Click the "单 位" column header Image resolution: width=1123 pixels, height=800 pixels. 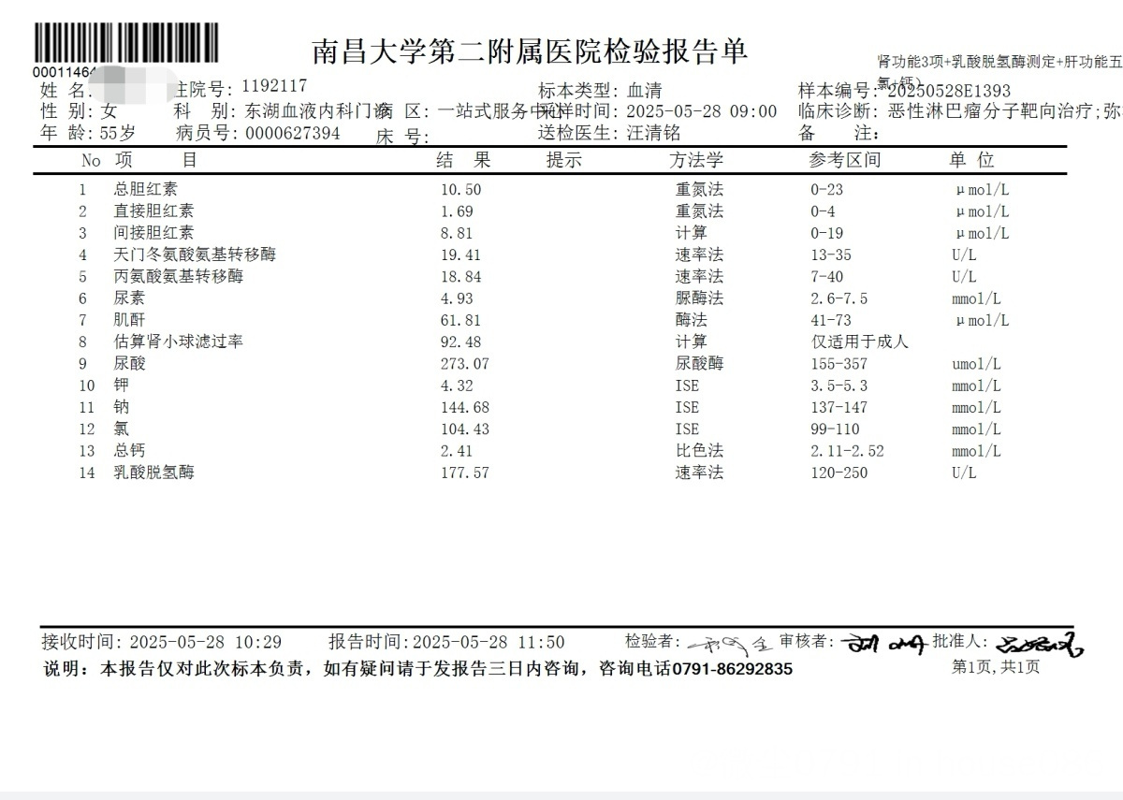click(972, 160)
